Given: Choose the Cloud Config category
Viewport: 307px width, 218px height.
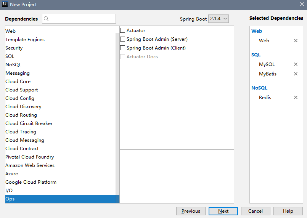Looking at the screenshot, I should point(61,98).
